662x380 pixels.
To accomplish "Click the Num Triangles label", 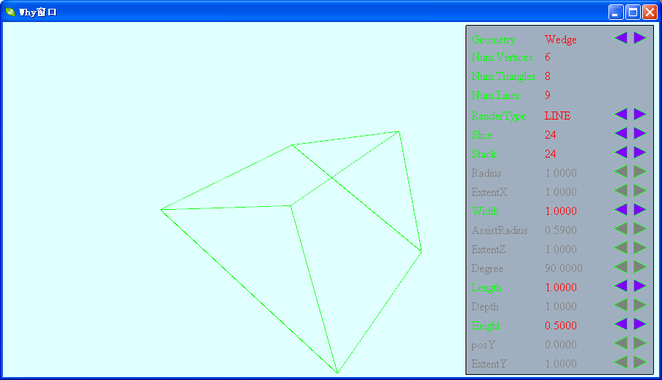I will 503,76.
